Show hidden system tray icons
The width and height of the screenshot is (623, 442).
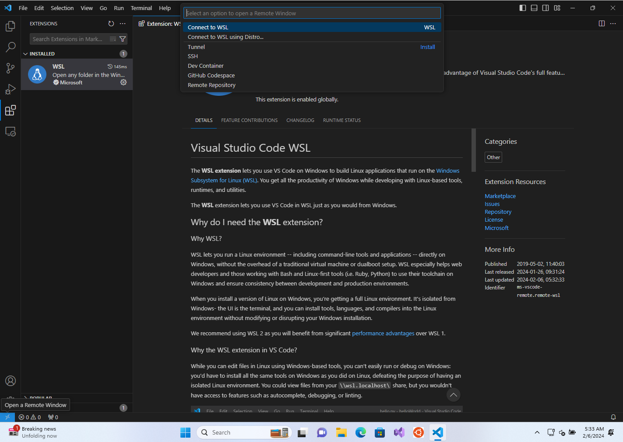point(537,432)
